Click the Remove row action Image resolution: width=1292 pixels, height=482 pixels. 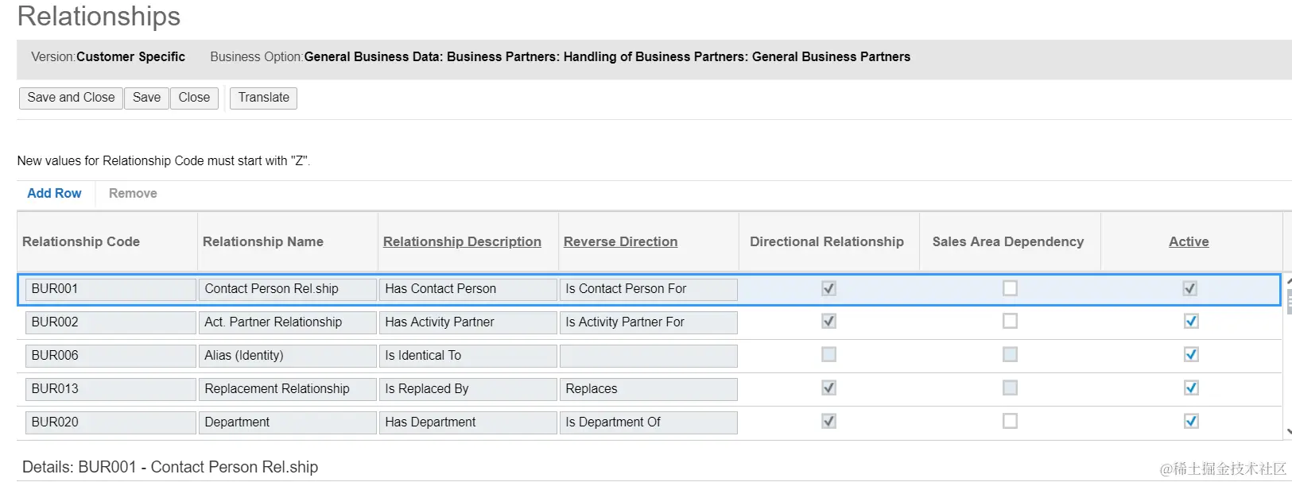[133, 193]
